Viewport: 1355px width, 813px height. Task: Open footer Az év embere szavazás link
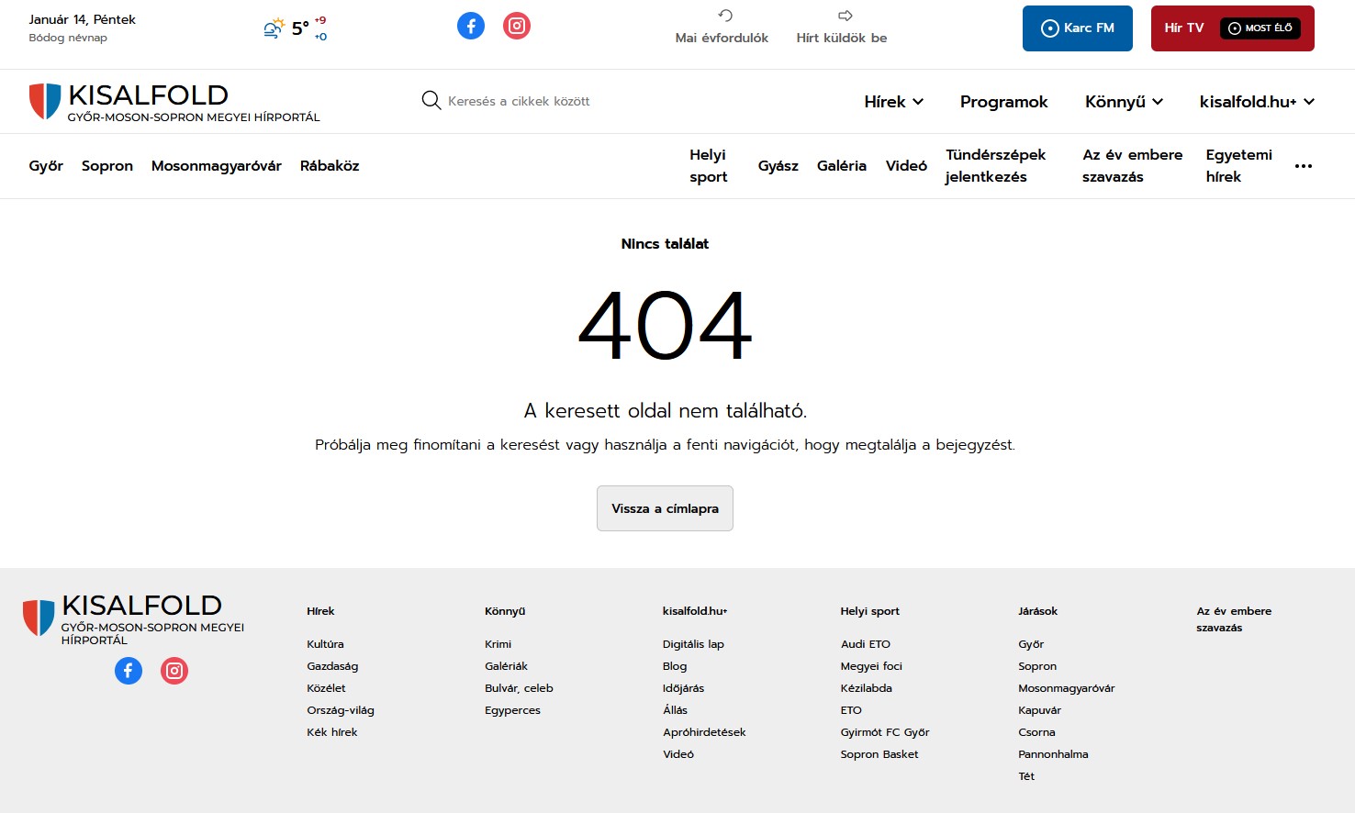[x=1234, y=619]
